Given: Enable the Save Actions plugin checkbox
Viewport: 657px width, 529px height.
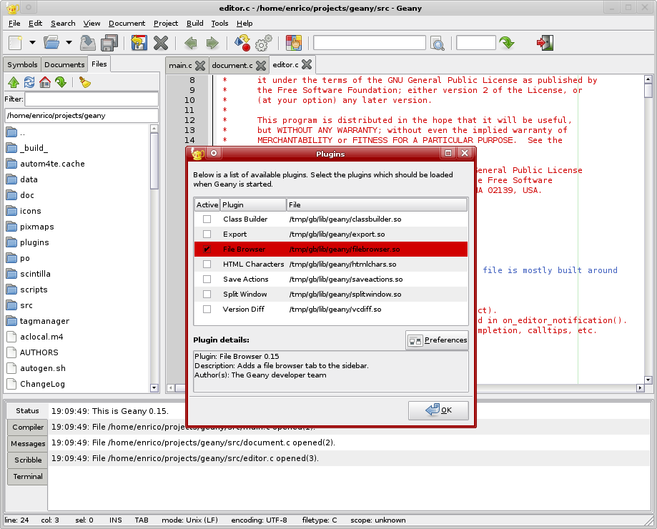Looking at the screenshot, I should 207,279.
